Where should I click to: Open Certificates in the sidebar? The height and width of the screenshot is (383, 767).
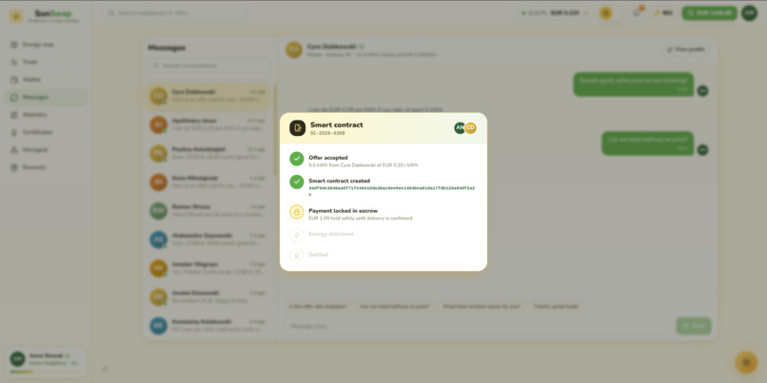pyautogui.click(x=47, y=132)
